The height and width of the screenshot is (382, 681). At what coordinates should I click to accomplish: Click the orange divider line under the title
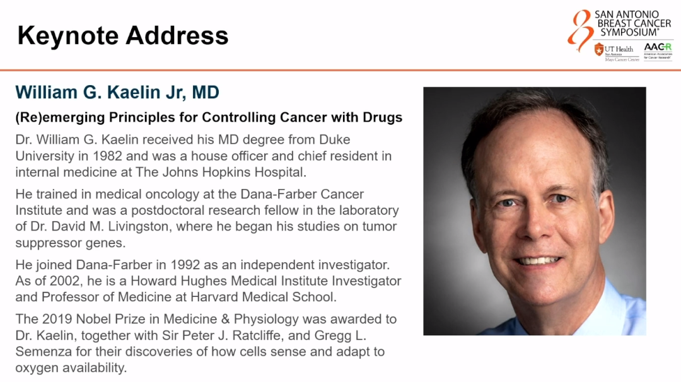[340, 70]
